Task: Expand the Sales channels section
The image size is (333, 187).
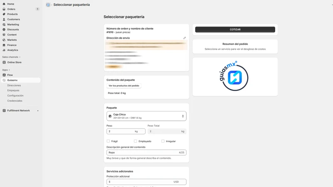Action: 11,57
